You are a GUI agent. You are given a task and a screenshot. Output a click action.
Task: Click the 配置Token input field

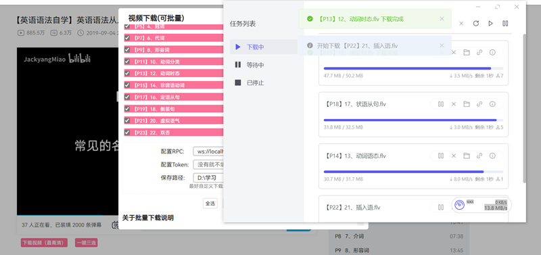click(208, 164)
